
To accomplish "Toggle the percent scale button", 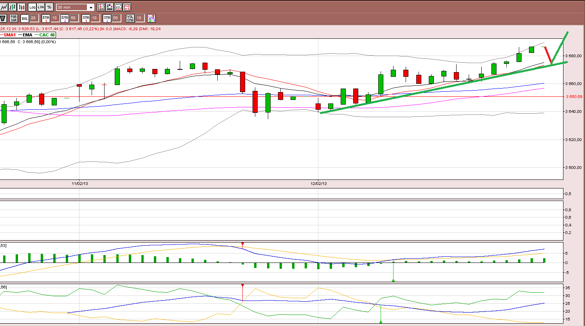I will [x=49, y=7].
